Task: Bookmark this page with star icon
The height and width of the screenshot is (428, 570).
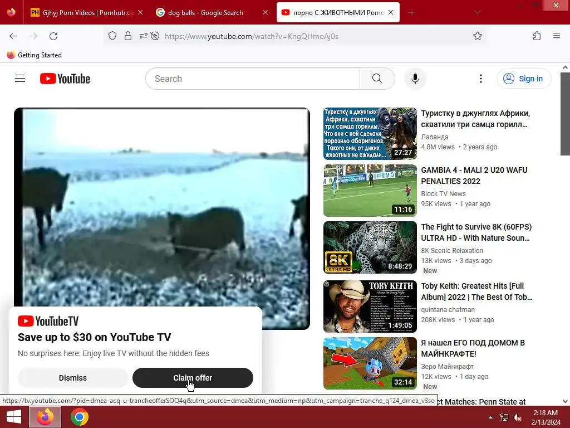Action: (477, 36)
